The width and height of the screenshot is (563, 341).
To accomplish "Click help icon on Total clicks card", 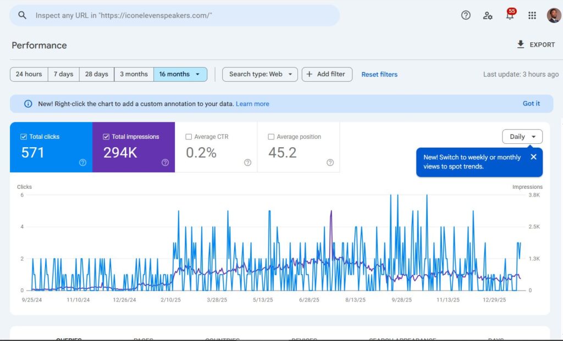I will 82,163.
